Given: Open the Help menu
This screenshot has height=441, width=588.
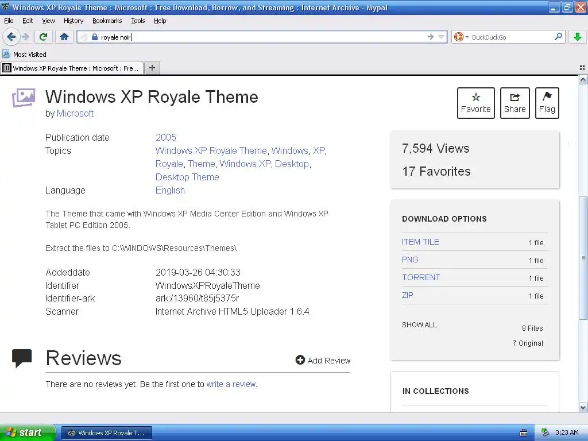Looking at the screenshot, I should point(160,21).
